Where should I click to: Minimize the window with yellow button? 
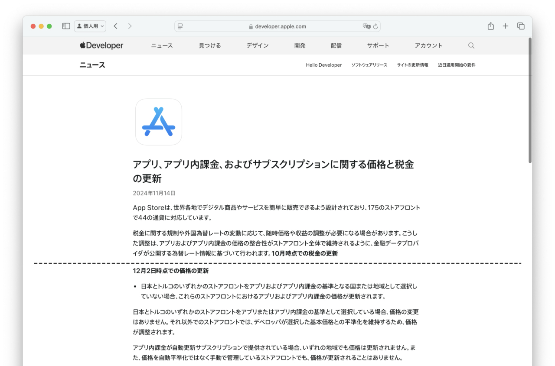click(41, 26)
